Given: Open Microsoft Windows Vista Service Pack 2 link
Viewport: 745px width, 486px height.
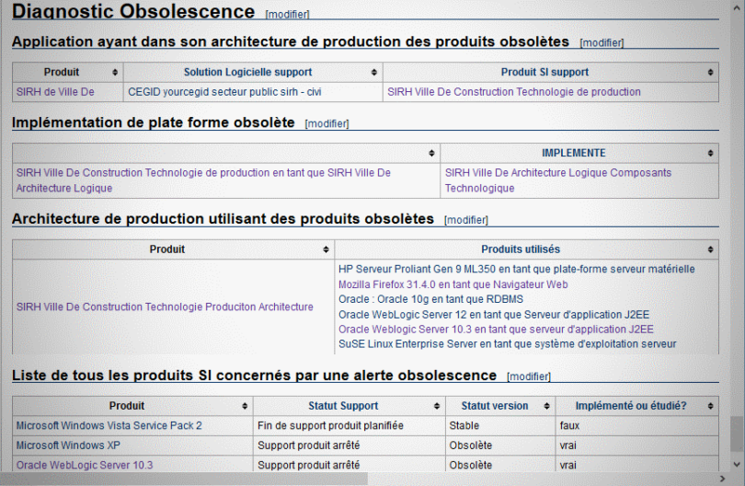Looking at the screenshot, I should coord(109,425).
